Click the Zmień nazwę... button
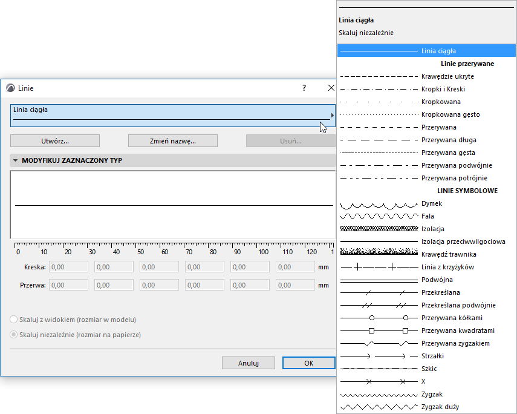 pos(173,141)
